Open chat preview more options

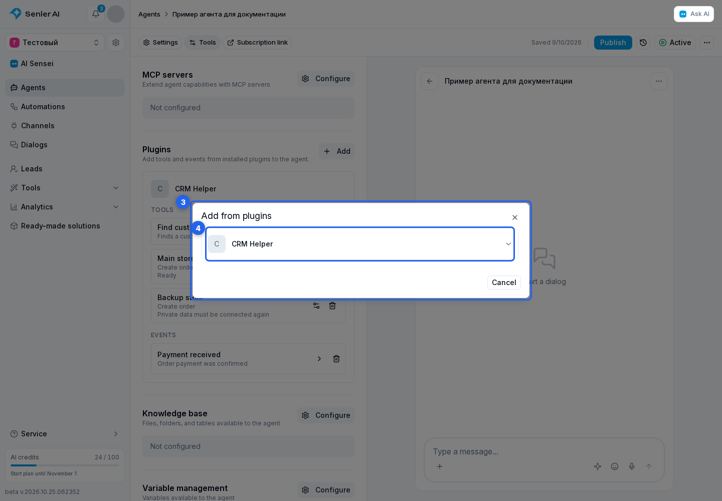pyautogui.click(x=659, y=81)
